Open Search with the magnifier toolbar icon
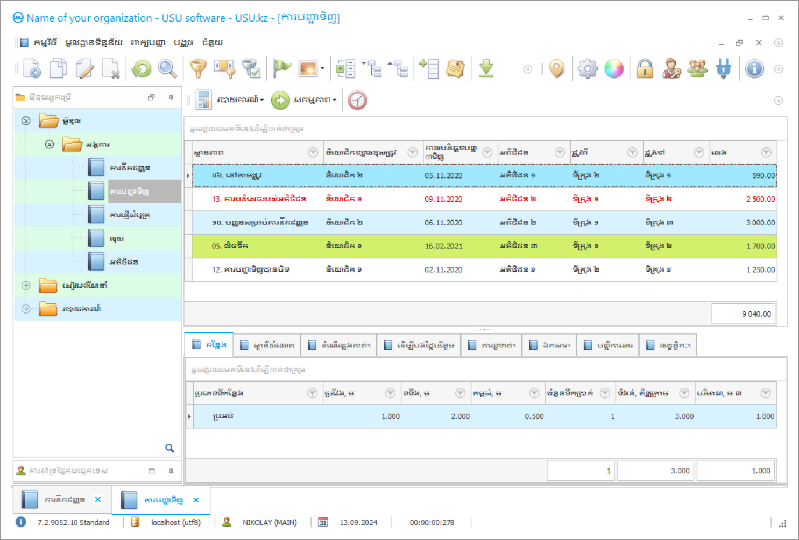Image resolution: width=799 pixels, height=540 pixels. pos(167,68)
